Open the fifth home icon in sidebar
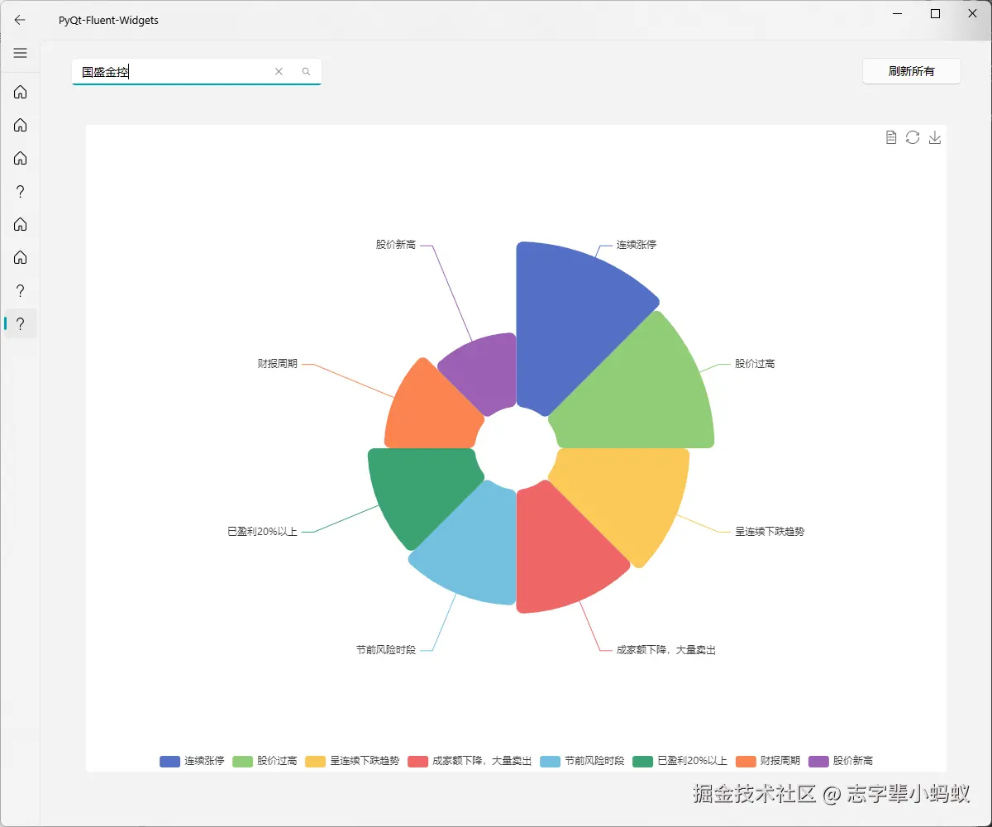Viewport: 992px width, 827px height. coord(21,257)
